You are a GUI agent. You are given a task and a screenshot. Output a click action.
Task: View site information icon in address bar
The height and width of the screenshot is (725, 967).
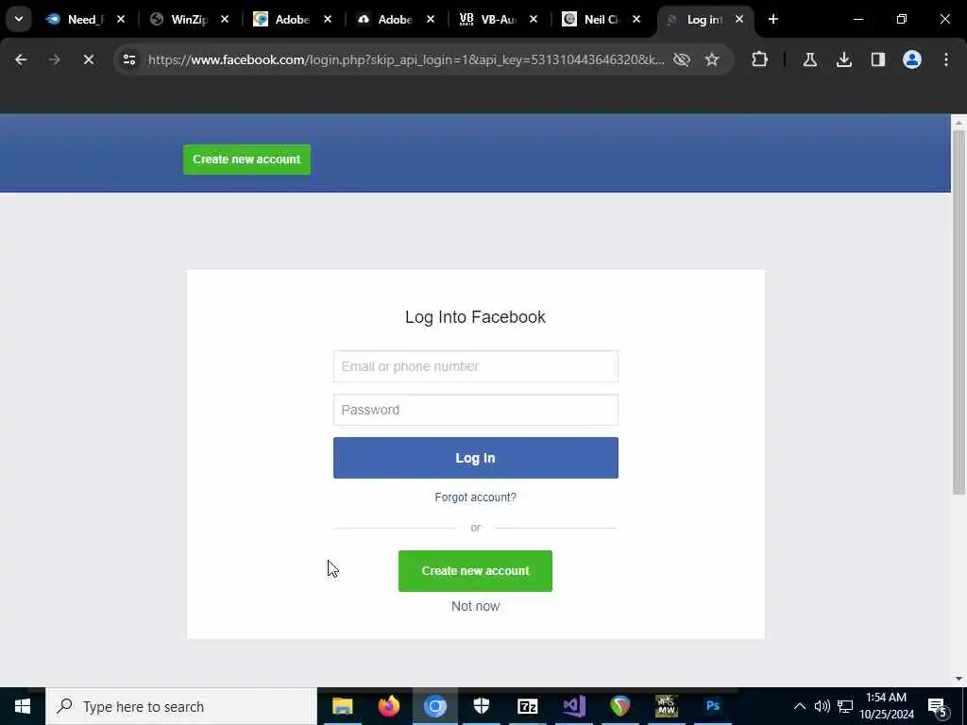point(128,59)
